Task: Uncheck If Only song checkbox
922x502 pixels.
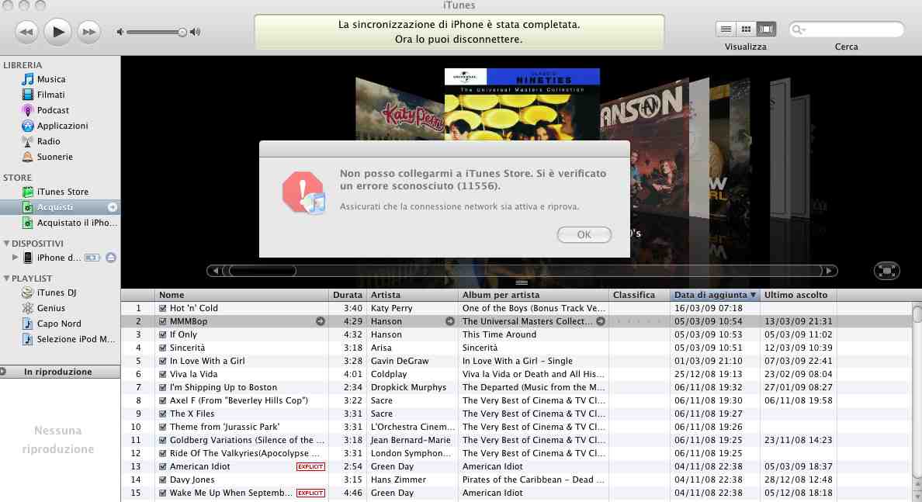Action: [163, 334]
